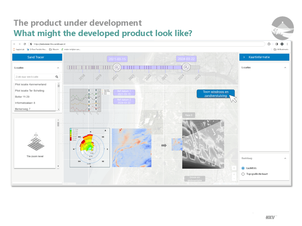Image resolution: width=302 pixels, height=226 pixels.
Task: Collapse the Basislaag section
Action: click(285, 159)
